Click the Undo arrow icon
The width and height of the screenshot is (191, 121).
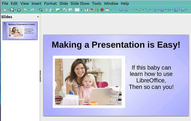click(25, 10)
